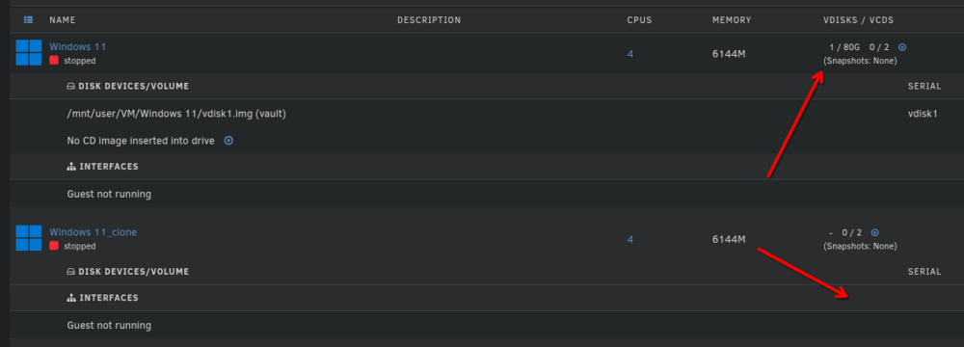The width and height of the screenshot is (964, 347).
Task: Click the circle icon next to Windows 11_clone vdisks count
Action: coord(875,232)
